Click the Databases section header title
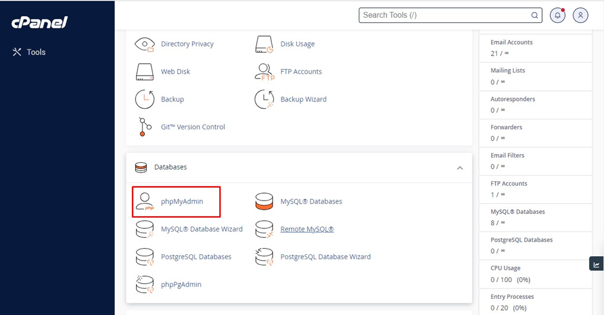Image resolution: width=604 pixels, height=315 pixels. click(x=170, y=167)
